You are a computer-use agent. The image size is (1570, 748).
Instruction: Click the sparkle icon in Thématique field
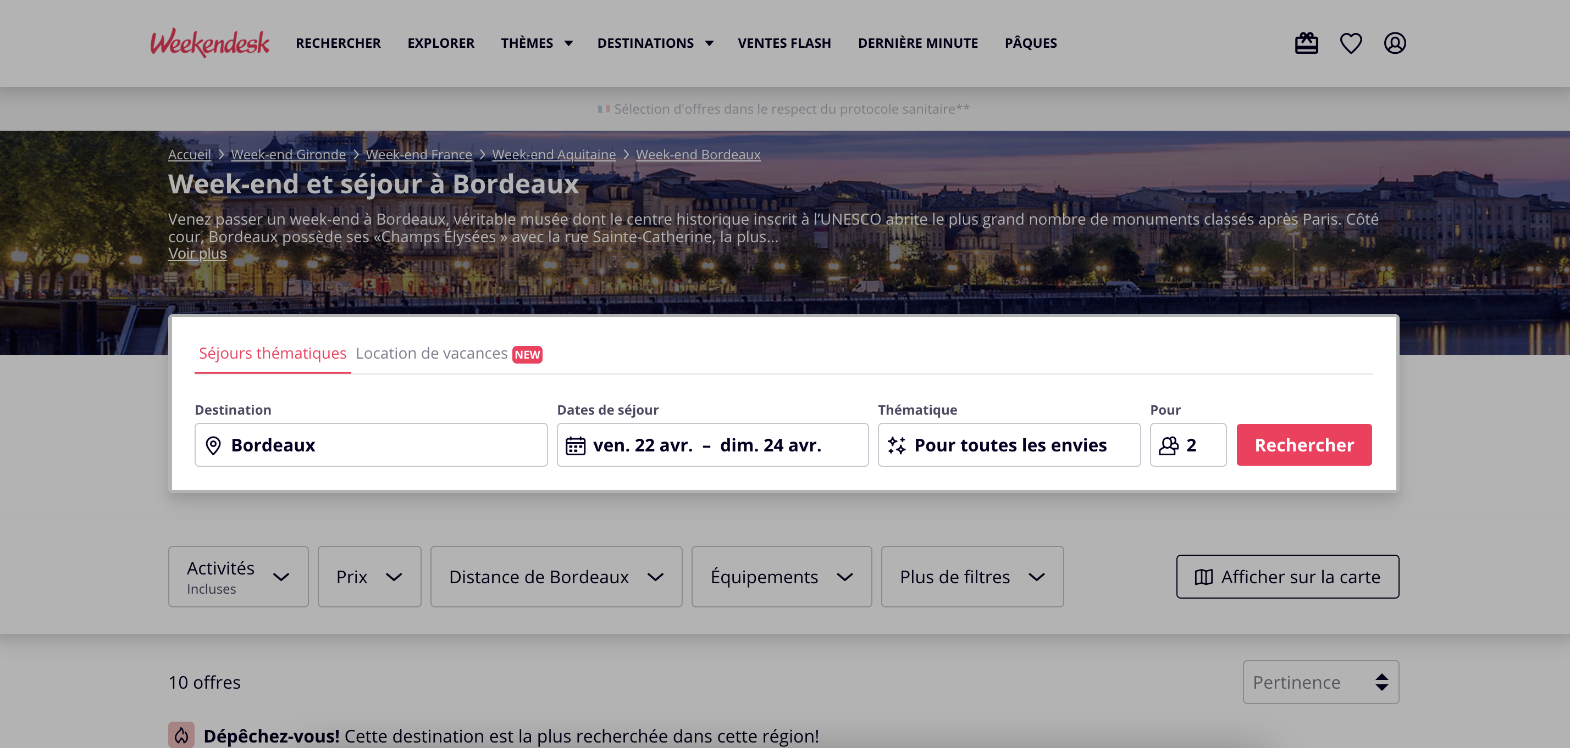click(x=897, y=445)
